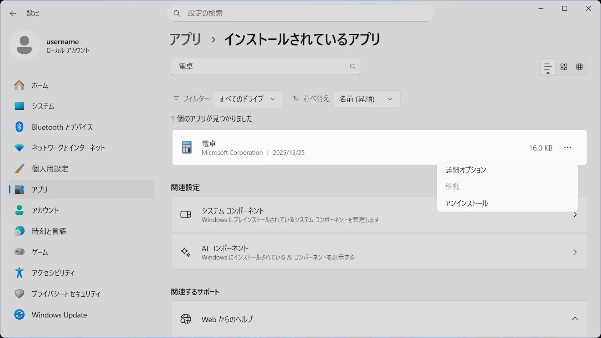Viewport: 601px width, 338px height.
Task: Open ネットワークとインターネット settings
Action: point(81,148)
